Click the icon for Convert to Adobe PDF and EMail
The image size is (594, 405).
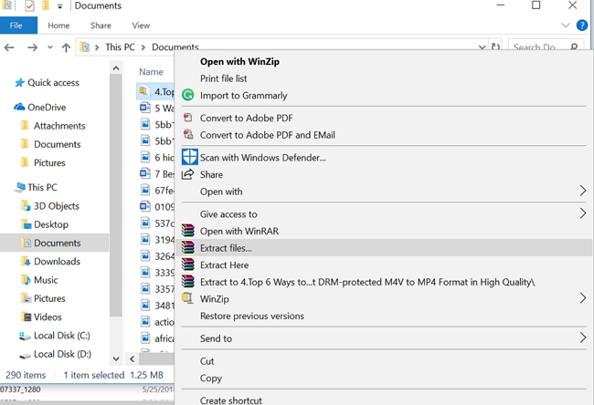click(188, 134)
